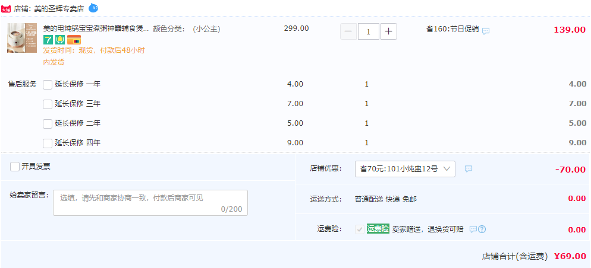Open the store discount info bubble icon
Image resolution: width=591 pixels, height=268 pixels.
click(468, 169)
